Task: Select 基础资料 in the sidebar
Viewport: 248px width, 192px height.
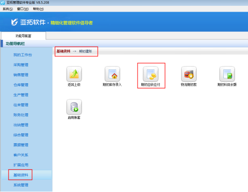Action: (21, 175)
